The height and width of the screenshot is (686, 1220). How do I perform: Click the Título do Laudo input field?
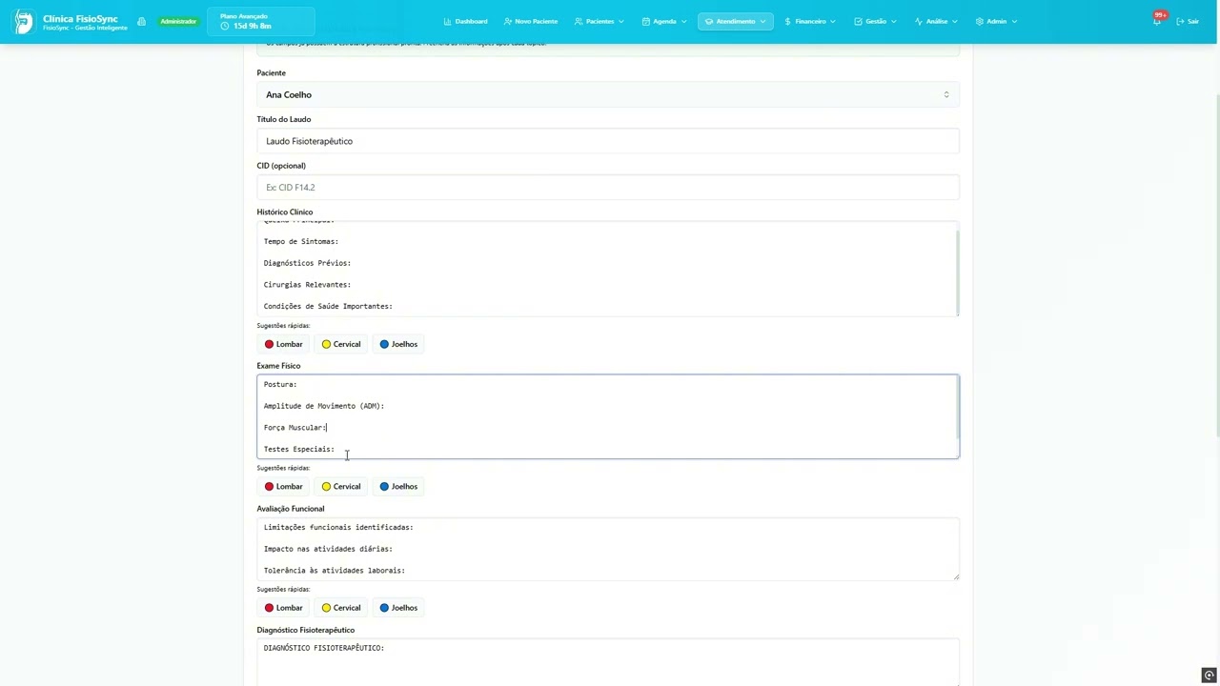(x=607, y=141)
